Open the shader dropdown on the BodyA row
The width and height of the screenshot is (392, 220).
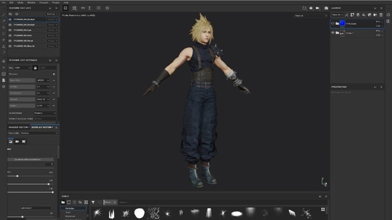coord(52,19)
